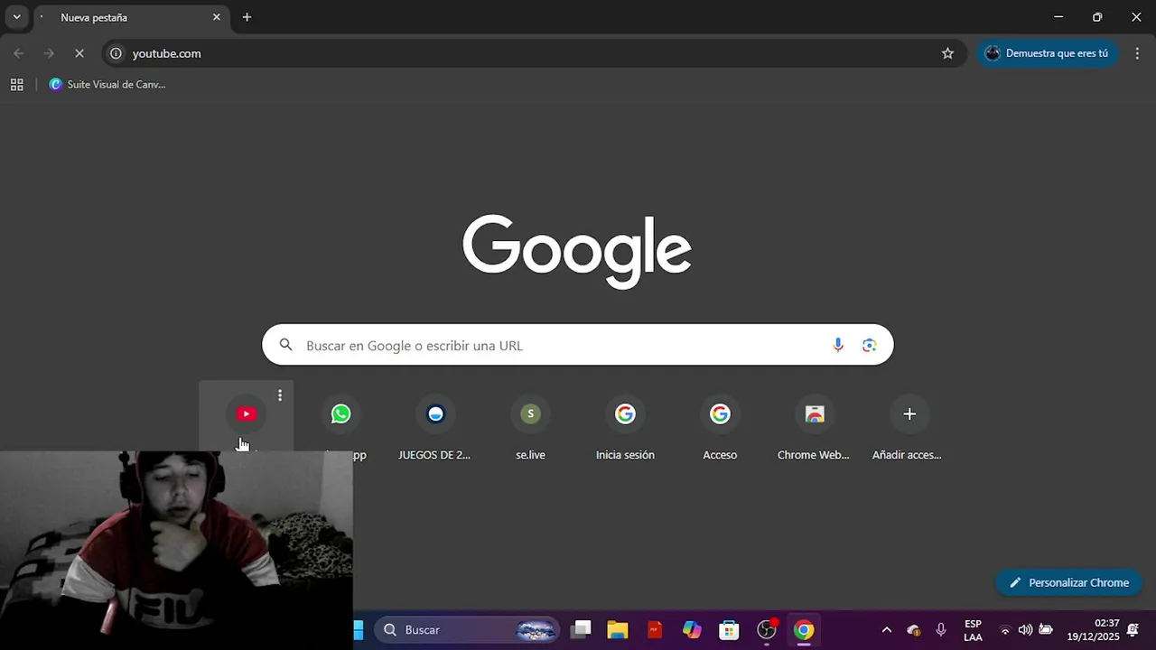Open Task View from the taskbar
This screenshot has width=1156, height=650.
(x=581, y=629)
